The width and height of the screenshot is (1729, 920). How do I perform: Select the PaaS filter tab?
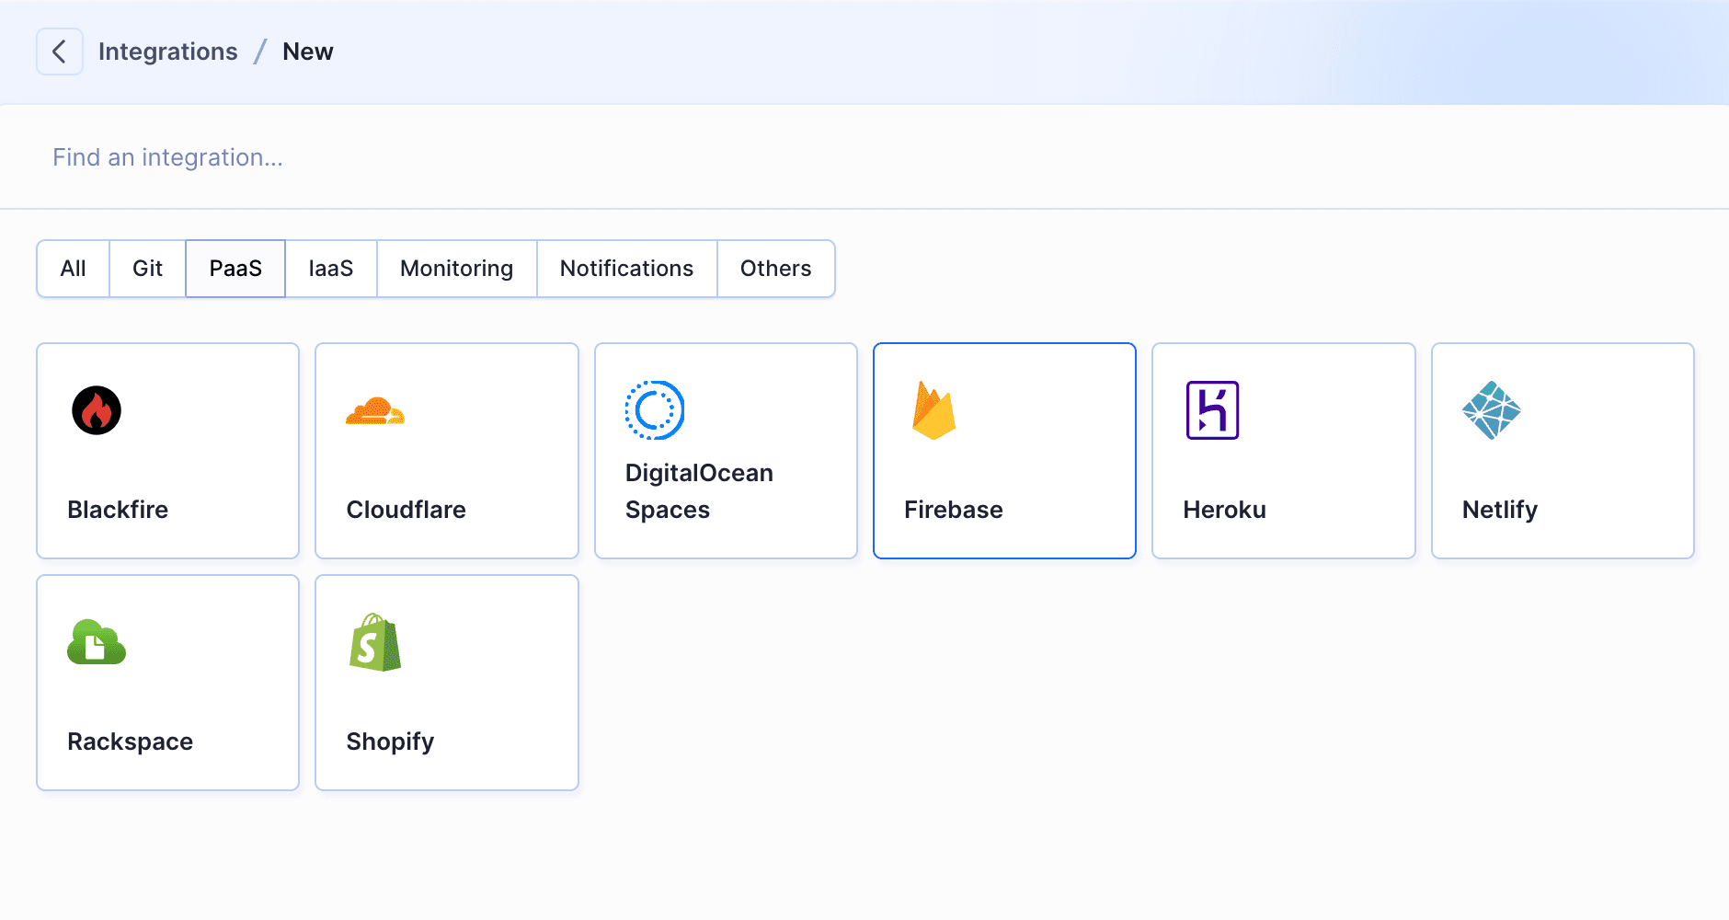coord(235,269)
